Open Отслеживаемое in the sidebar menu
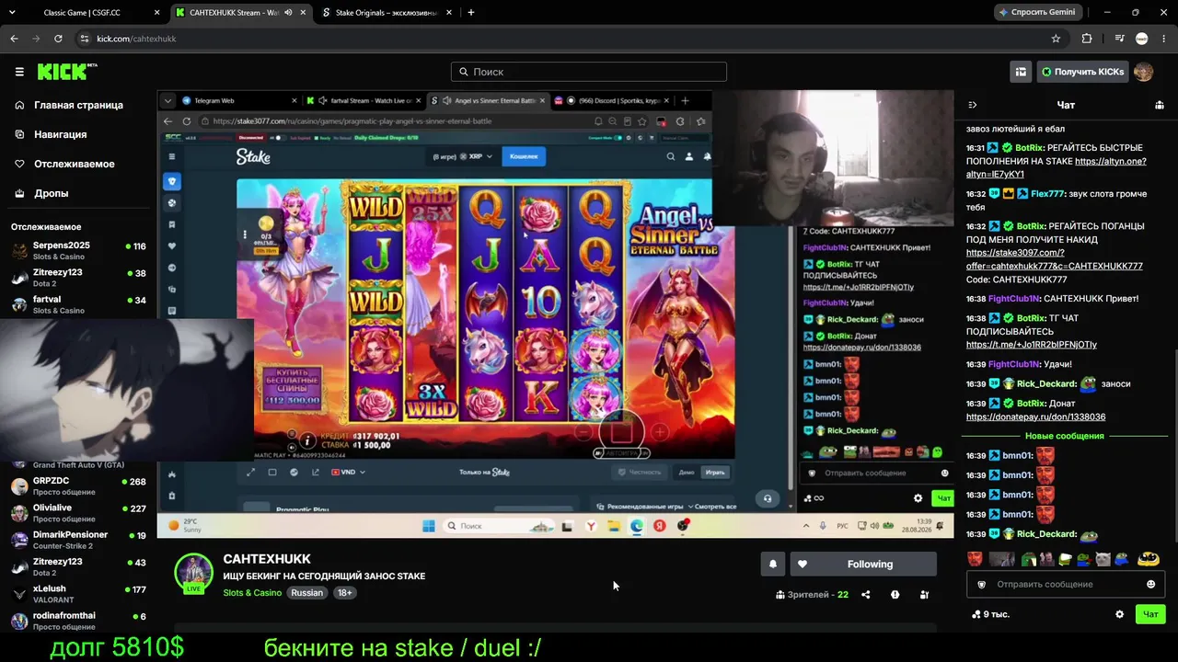Viewport: 1178px width, 662px height. (x=74, y=164)
